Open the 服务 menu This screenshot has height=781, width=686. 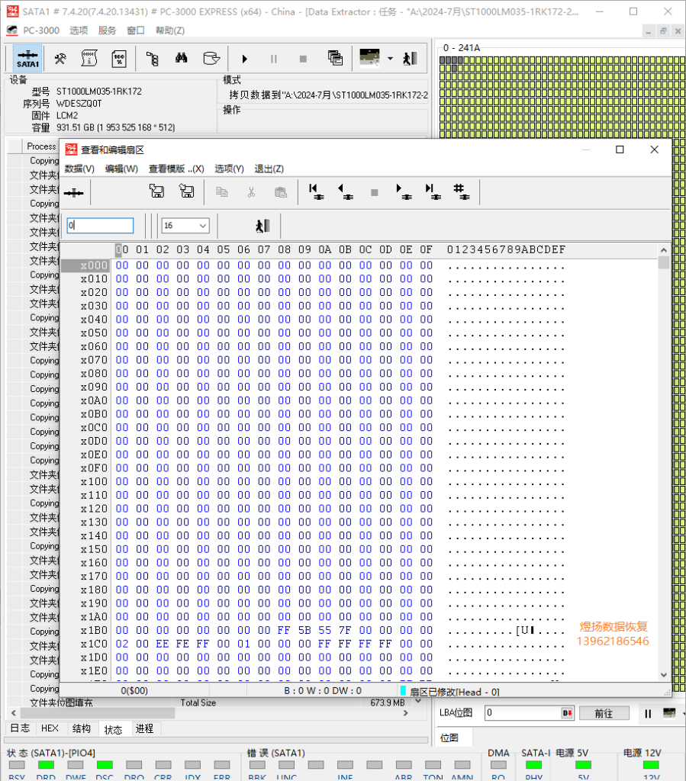point(107,31)
